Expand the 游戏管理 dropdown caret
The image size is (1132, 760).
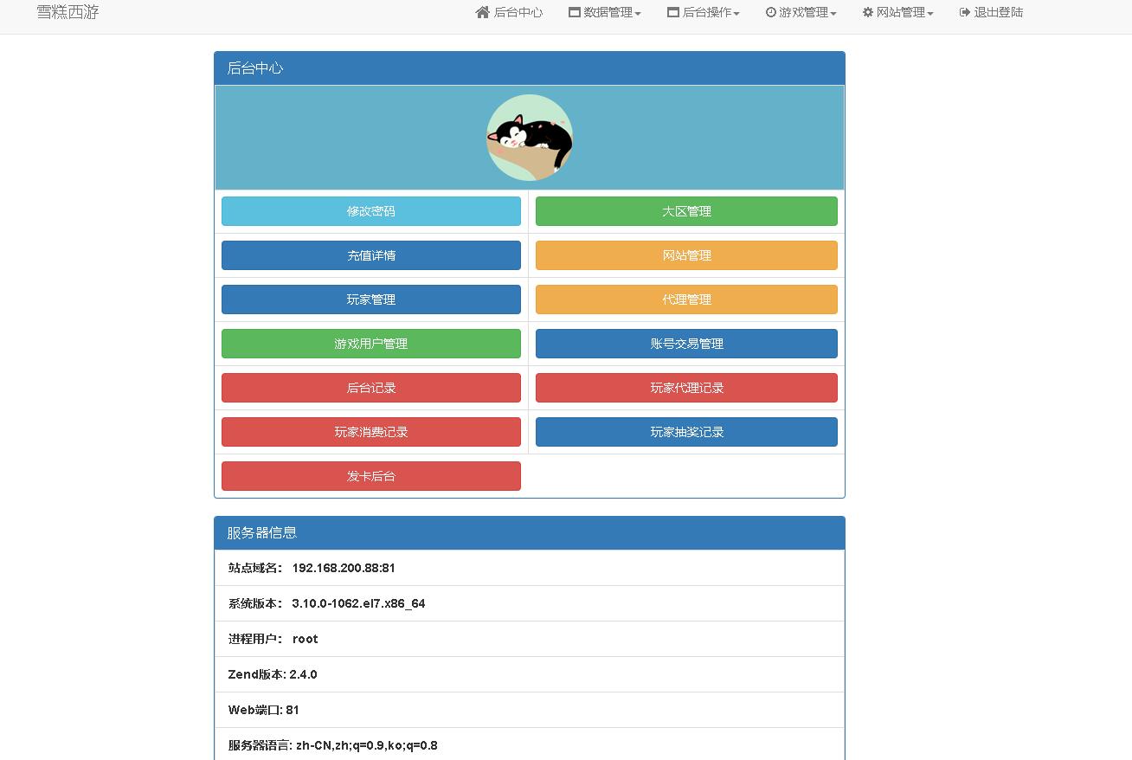pyautogui.click(x=833, y=14)
